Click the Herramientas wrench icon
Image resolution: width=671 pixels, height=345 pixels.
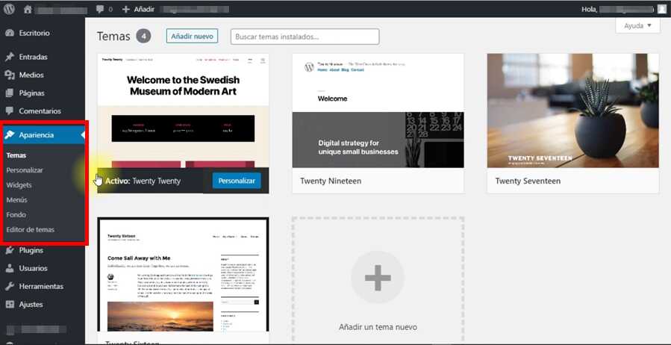(x=10, y=286)
